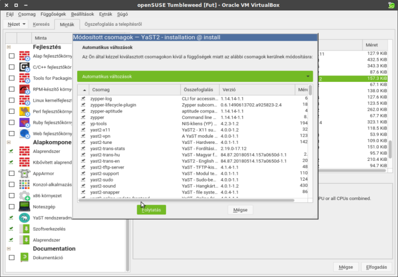Click the Ruby fejlesztőkörnyezet gem icon
398x277 pixels.
24,123
